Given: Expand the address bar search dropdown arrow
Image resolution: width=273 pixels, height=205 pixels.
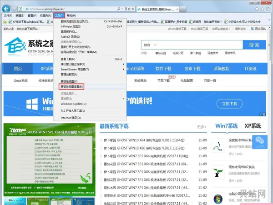Looking at the screenshot, I should (x=122, y=9).
